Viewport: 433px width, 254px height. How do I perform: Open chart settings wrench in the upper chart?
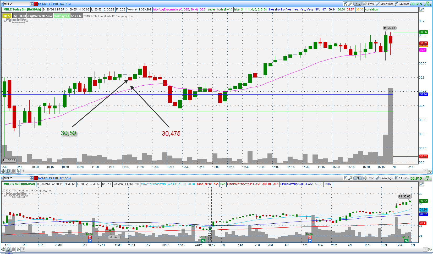tap(350, 4)
